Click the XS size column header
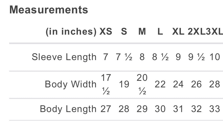Viewport: 223px width, 132px height. [105, 31]
